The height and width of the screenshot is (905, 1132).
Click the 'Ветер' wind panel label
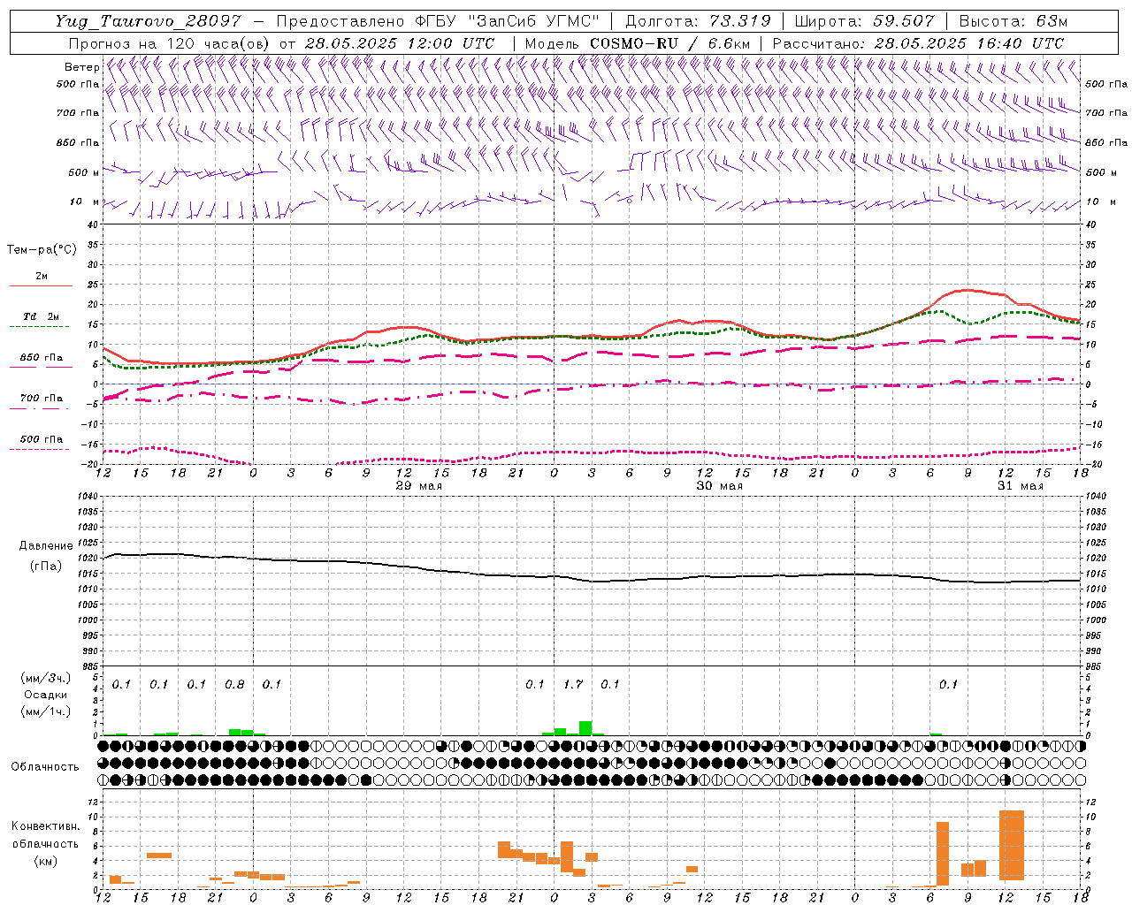(81, 67)
